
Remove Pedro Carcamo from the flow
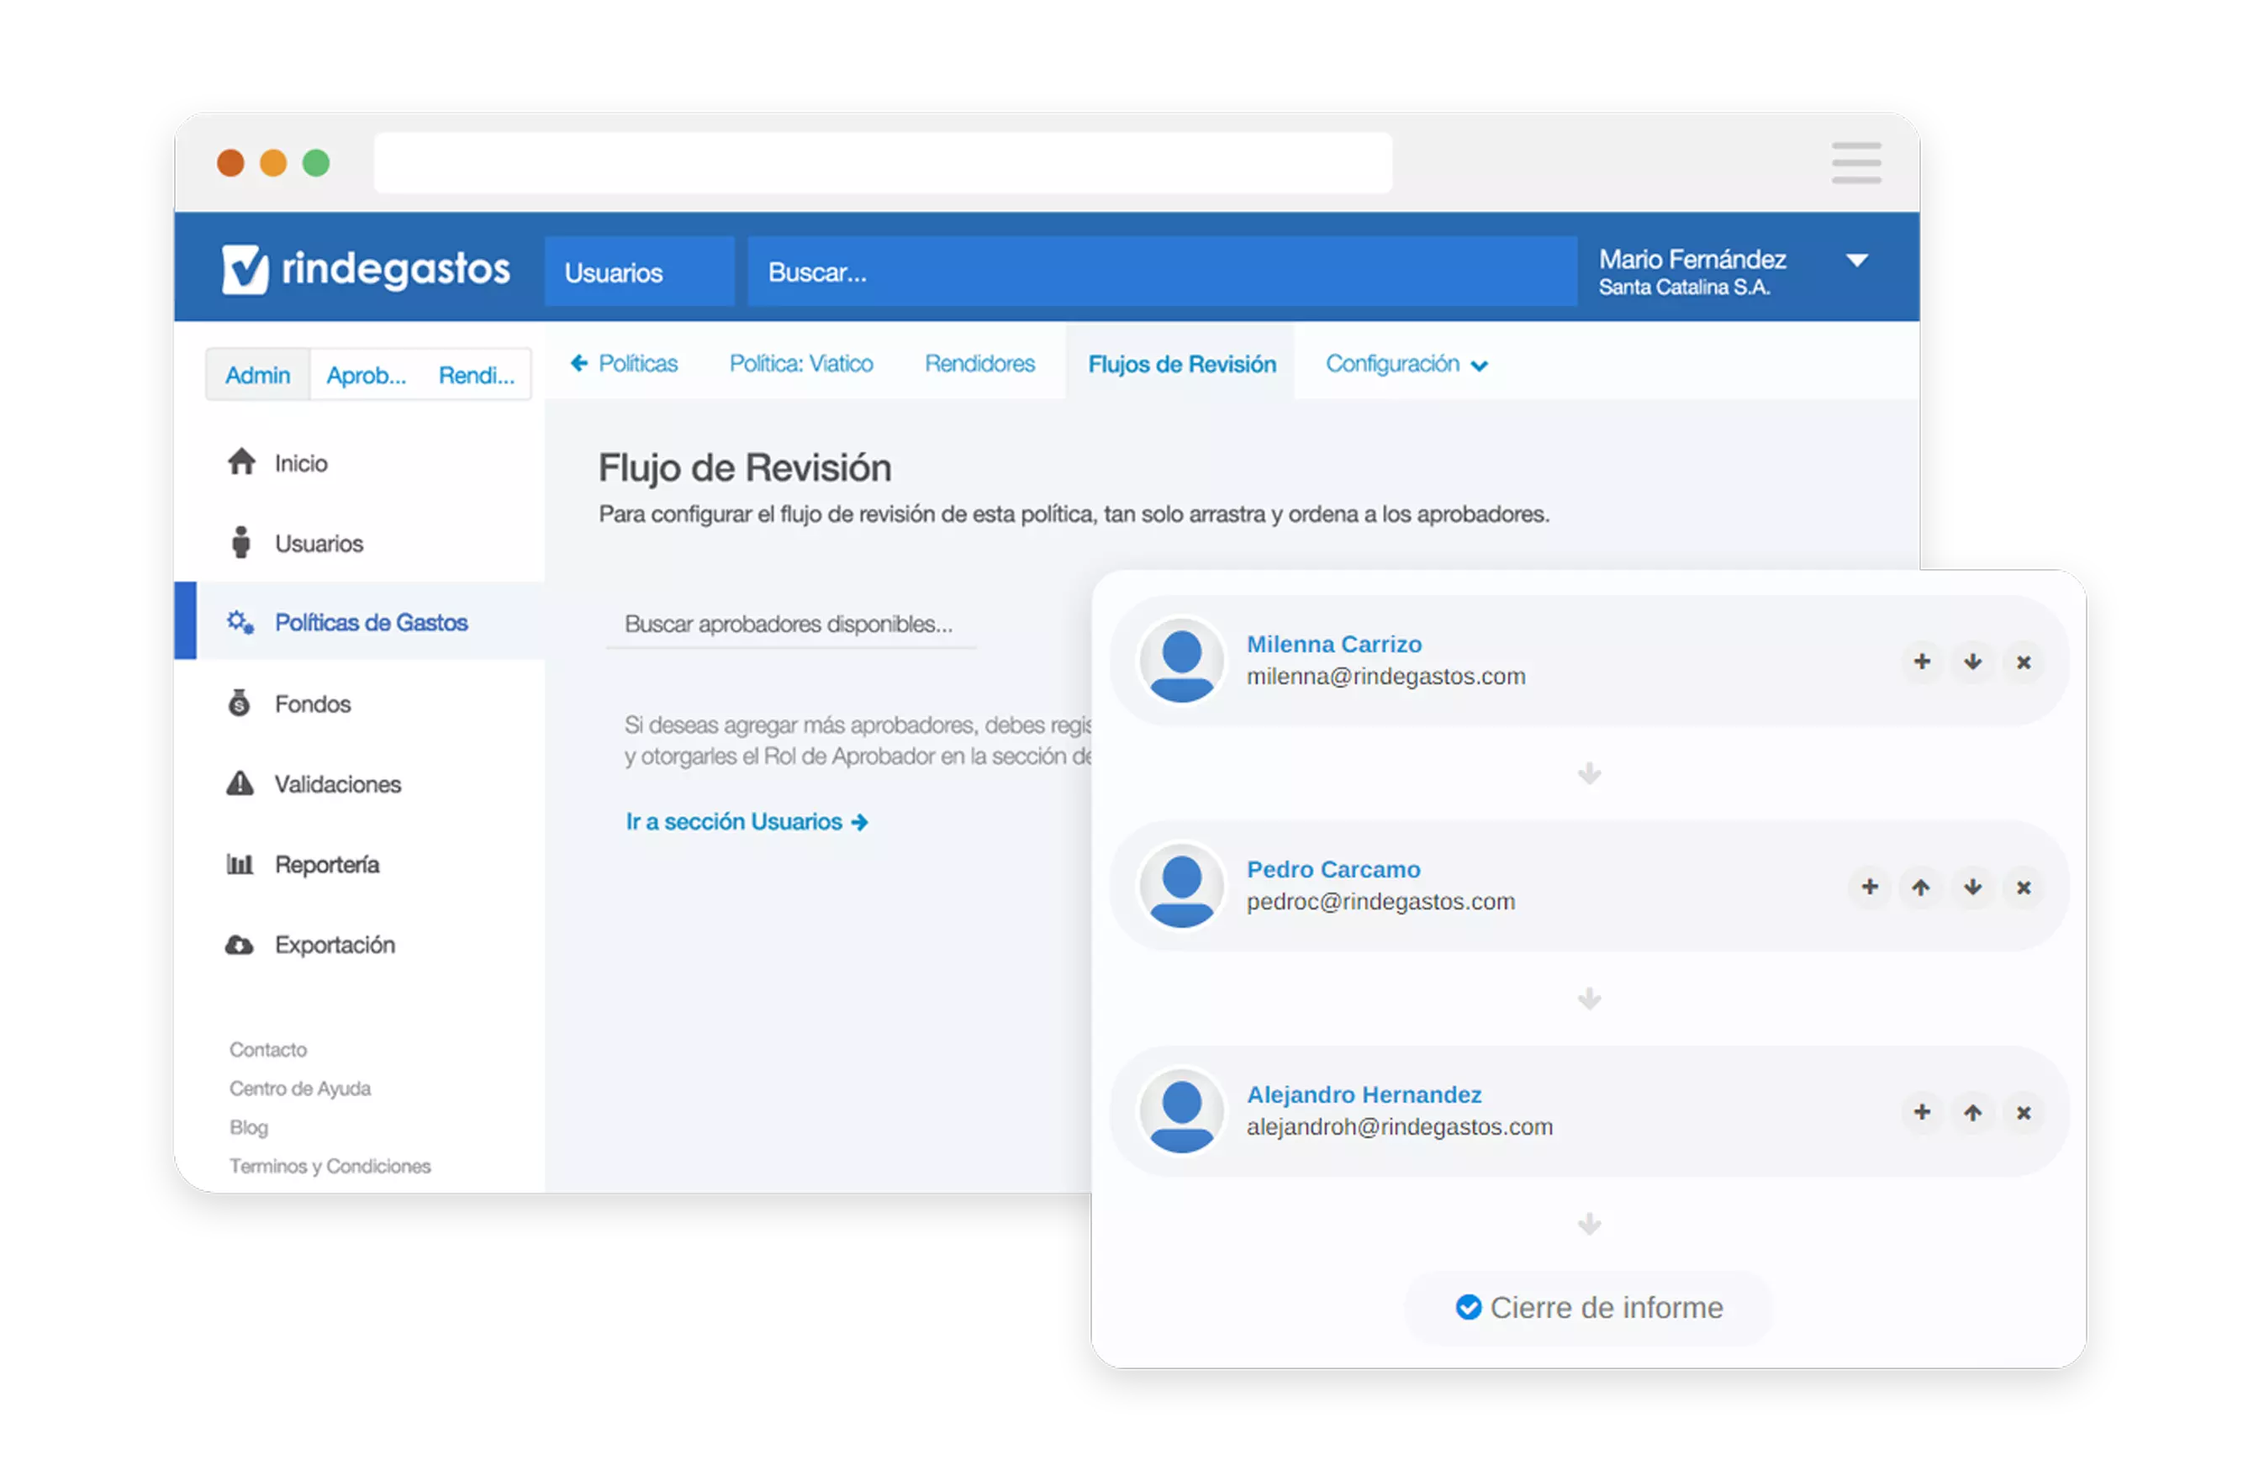pos(2023,887)
